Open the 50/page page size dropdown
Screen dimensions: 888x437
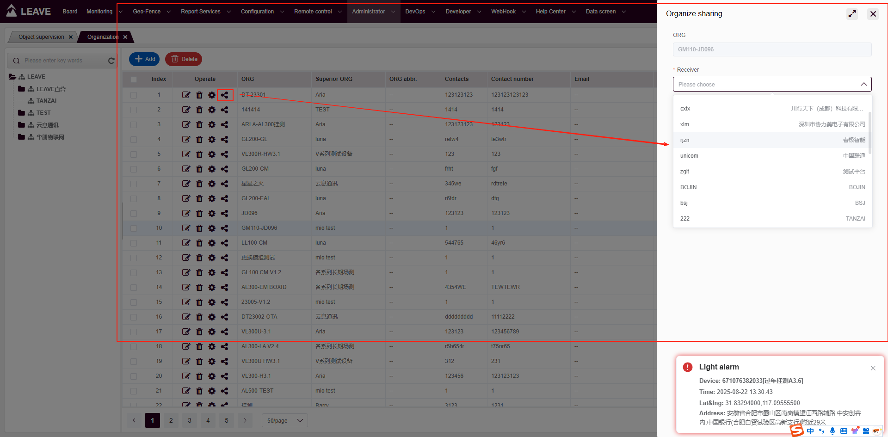(284, 420)
